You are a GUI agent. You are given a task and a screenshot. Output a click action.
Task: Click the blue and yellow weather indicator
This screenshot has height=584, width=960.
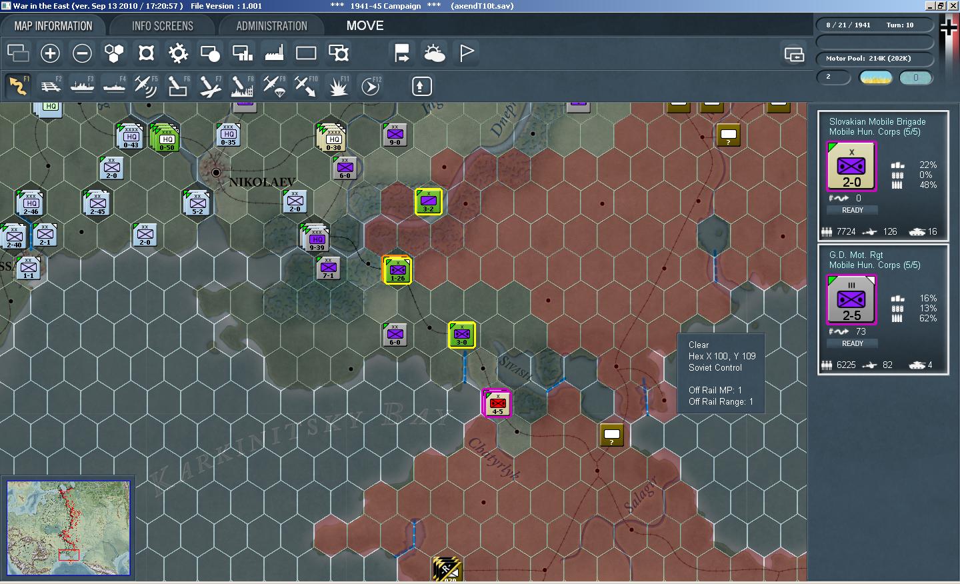[876, 77]
